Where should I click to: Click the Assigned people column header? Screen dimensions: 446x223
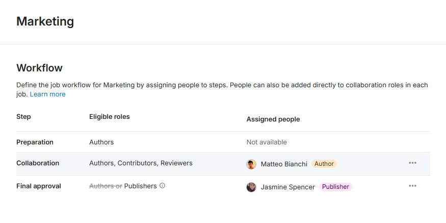[273, 119]
